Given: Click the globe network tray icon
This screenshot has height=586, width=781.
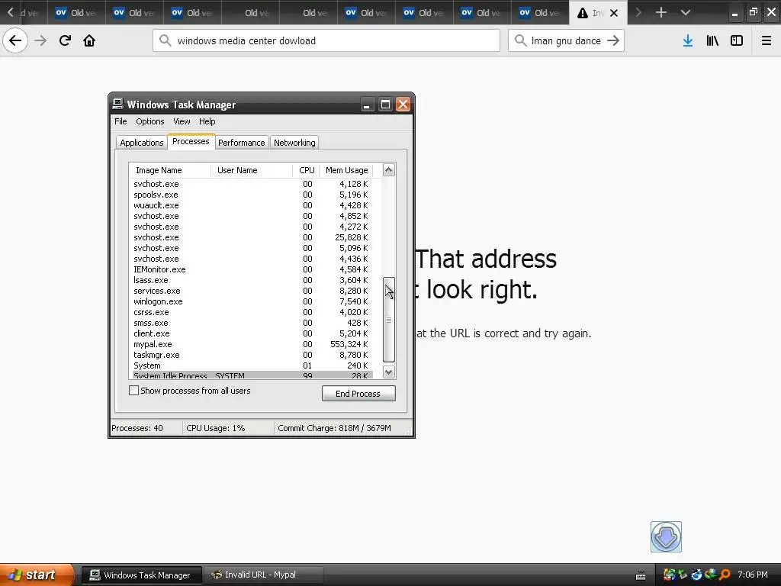Looking at the screenshot, I should point(711,575).
